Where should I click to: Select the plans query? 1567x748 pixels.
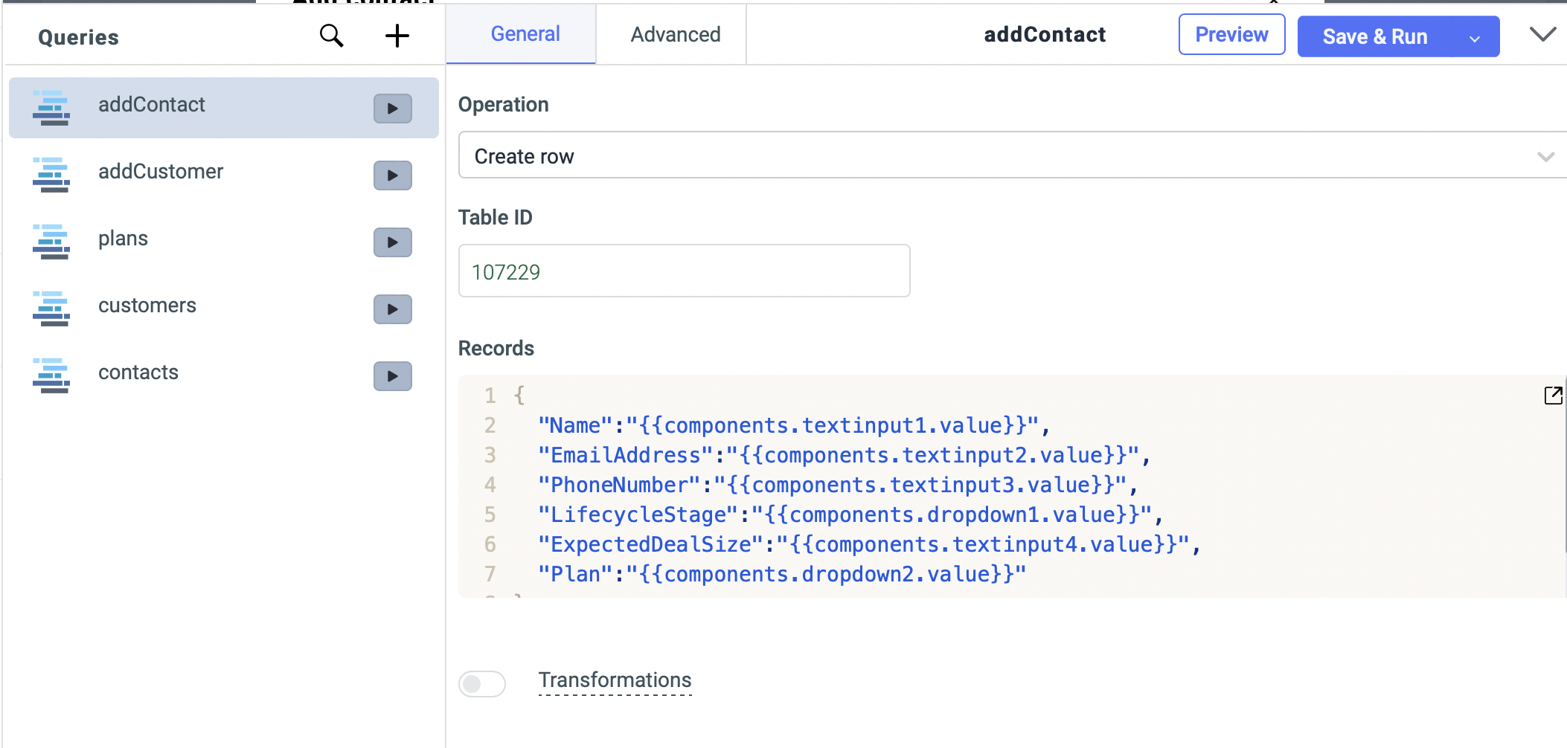point(122,239)
